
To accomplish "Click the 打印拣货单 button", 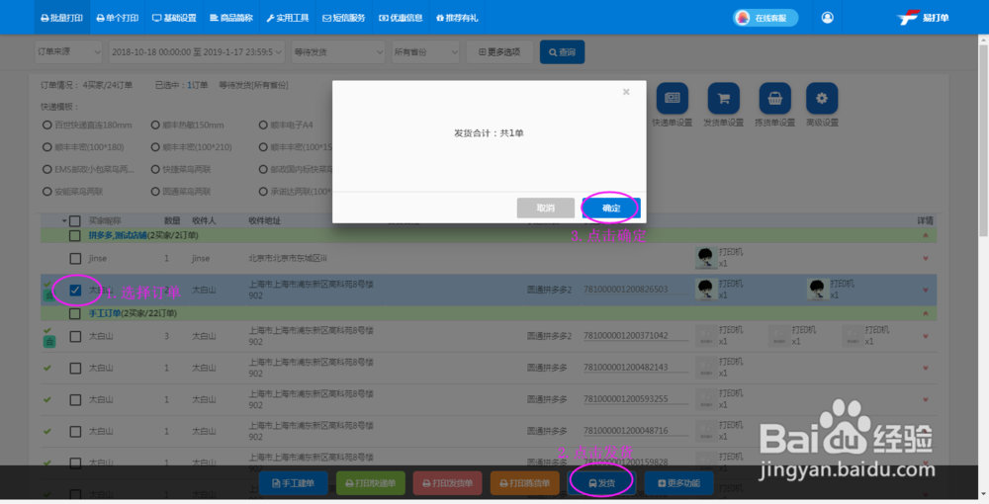I will [525, 483].
